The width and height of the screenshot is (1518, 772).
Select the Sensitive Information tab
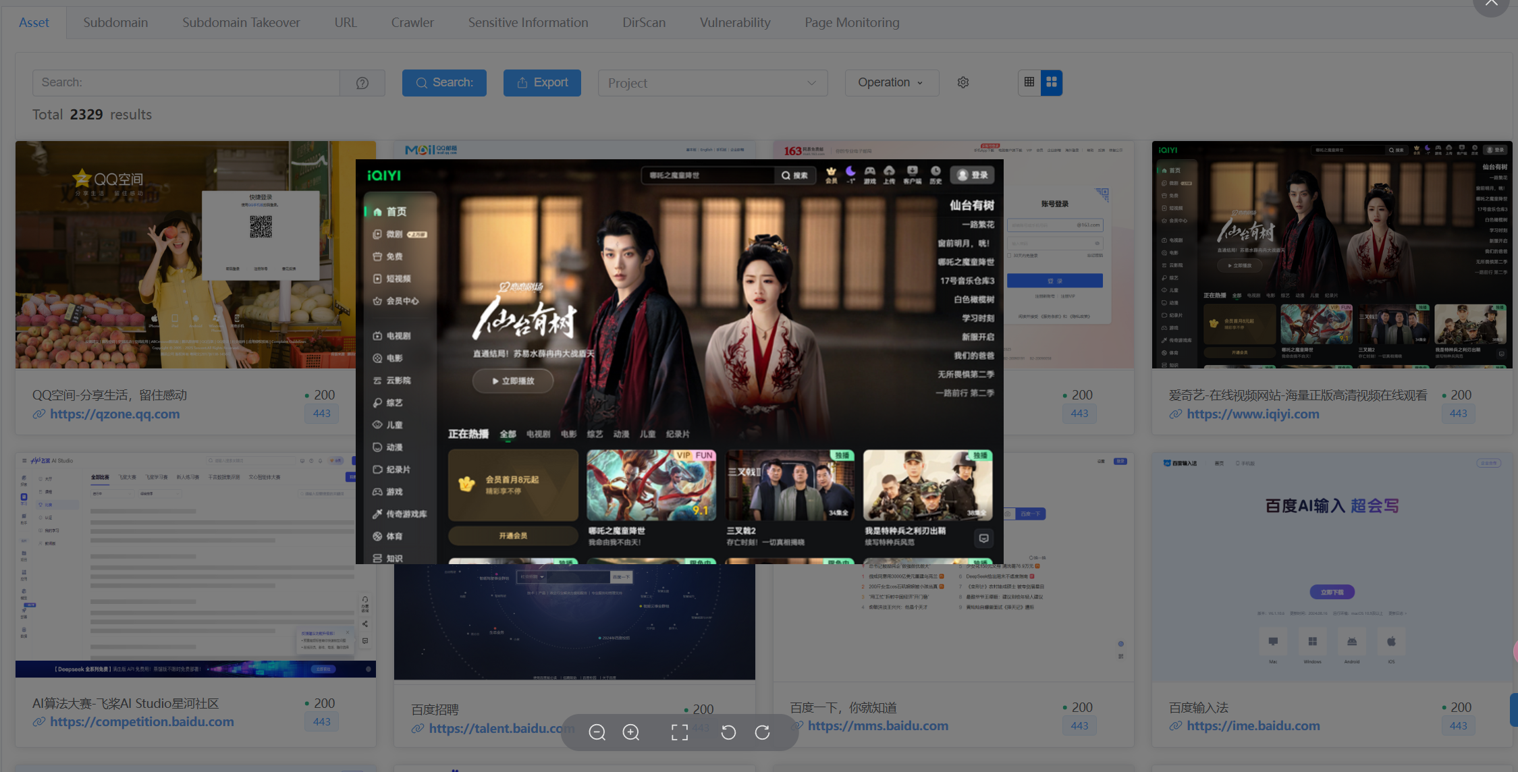point(528,22)
